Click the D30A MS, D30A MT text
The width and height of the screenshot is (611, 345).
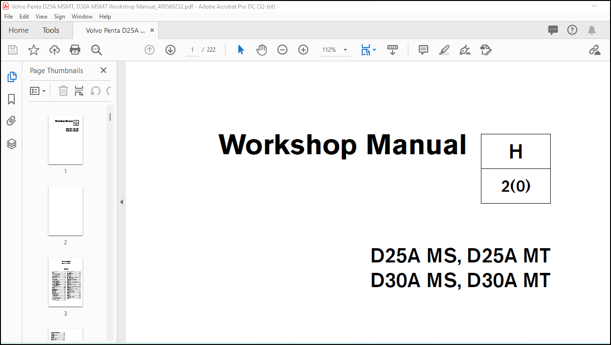[461, 280]
